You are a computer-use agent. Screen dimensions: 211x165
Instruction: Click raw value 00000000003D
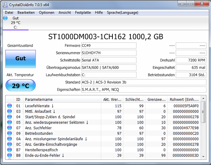click(x=186, y=155)
